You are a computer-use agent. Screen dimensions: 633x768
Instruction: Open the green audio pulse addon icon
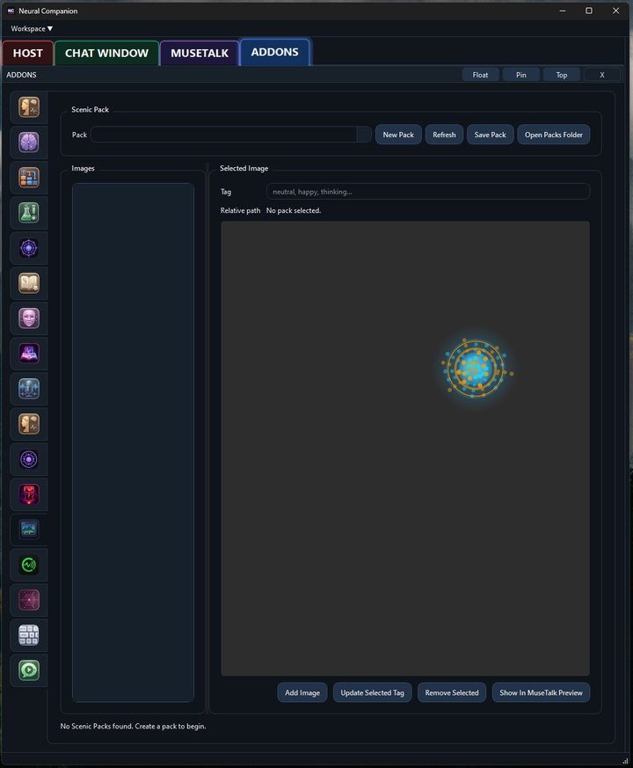(x=29, y=565)
